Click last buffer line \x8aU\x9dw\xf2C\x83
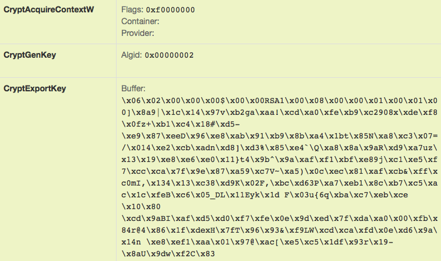The height and width of the screenshot is (261, 441). pyautogui.click(x=168, y=254)
